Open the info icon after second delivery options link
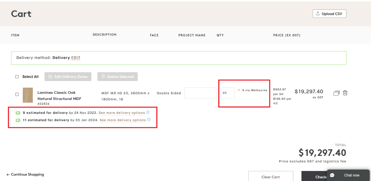The image size is (371, 181). point(149,120)
